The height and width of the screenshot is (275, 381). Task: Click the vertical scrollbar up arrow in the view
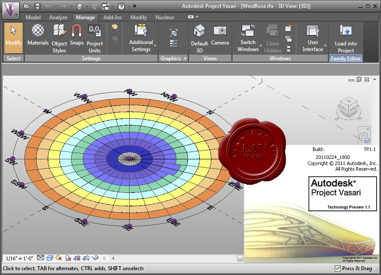pyautogui.click(x=375, y=79)
